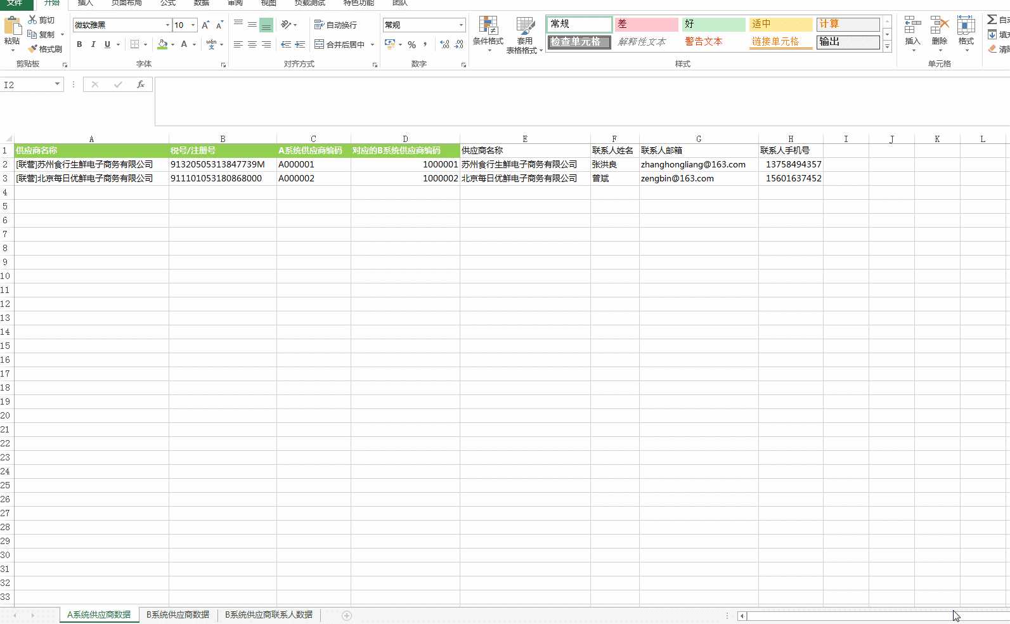The width and height of the screenshot is (1010, 624).
Task: Apply the 适中 (Neutral) cell style
Action: click(x=780, y=24)
